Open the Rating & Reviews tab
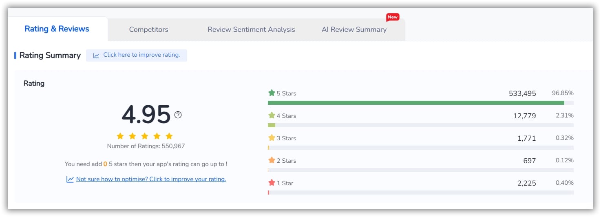 pos(57,29)
